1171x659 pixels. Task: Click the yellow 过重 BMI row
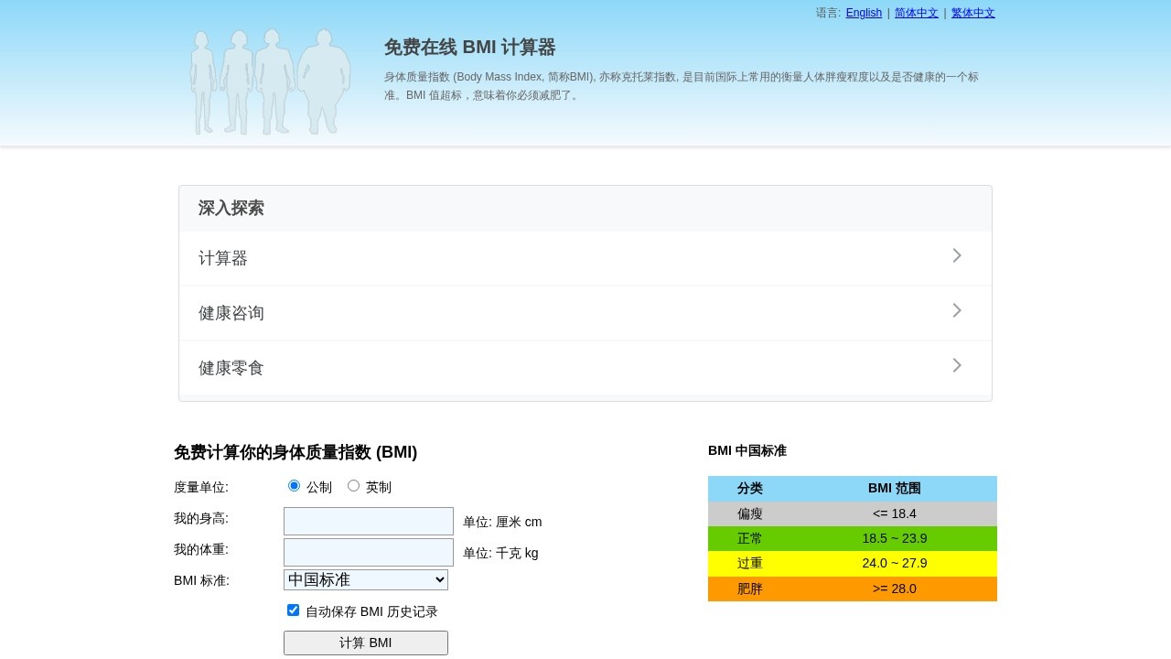(852, 563)
